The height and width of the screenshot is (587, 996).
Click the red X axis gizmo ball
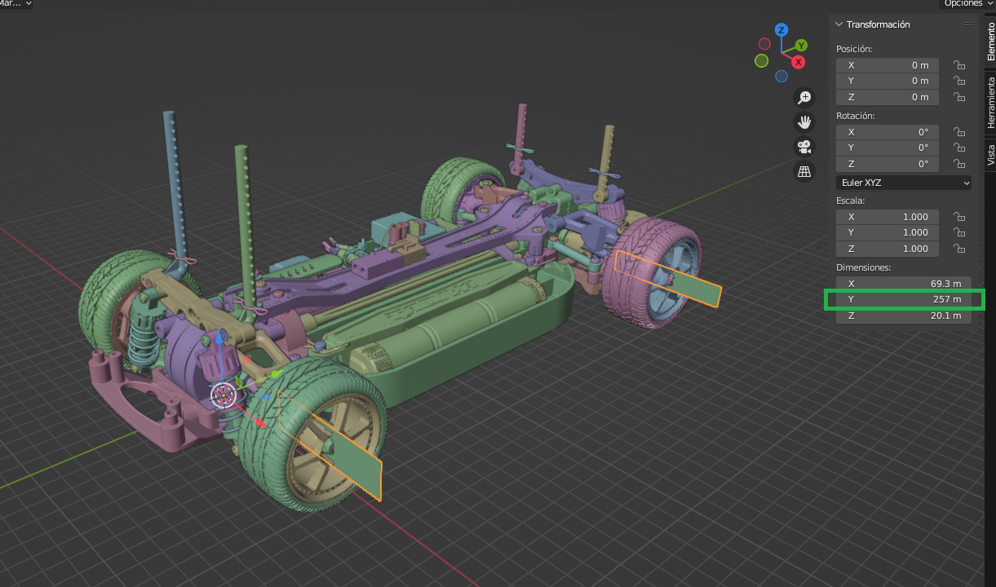point(799,62)
